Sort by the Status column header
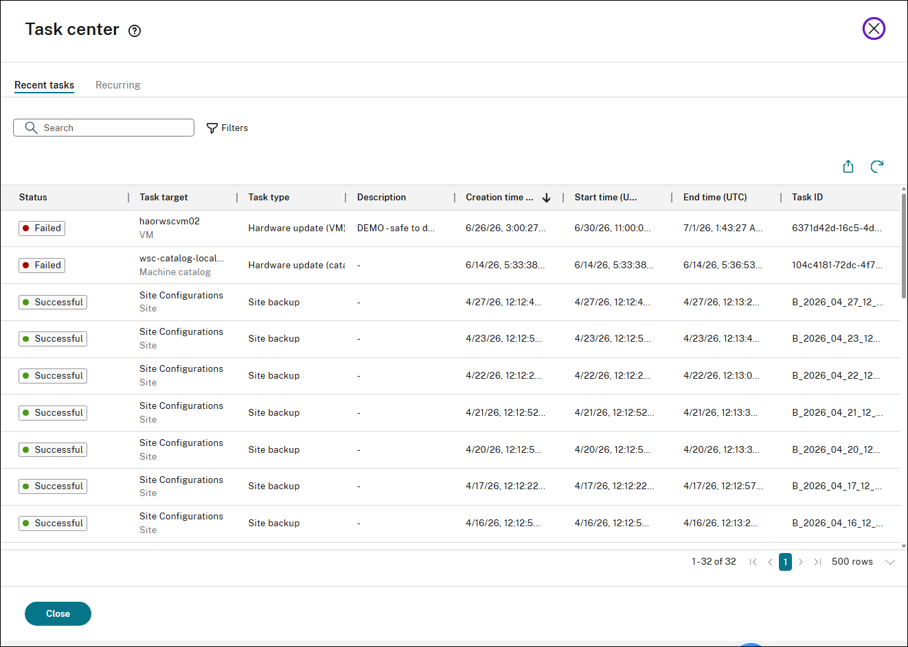 click(33, 198)
